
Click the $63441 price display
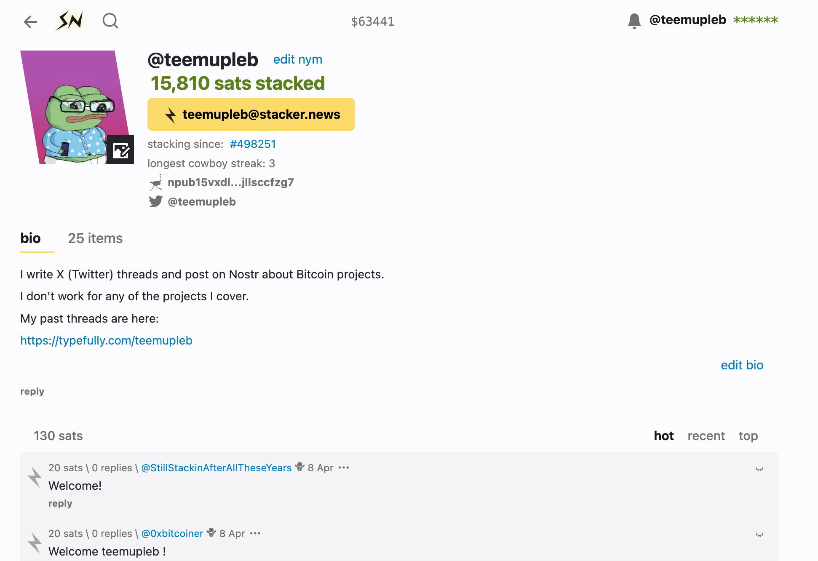(373, 21)
